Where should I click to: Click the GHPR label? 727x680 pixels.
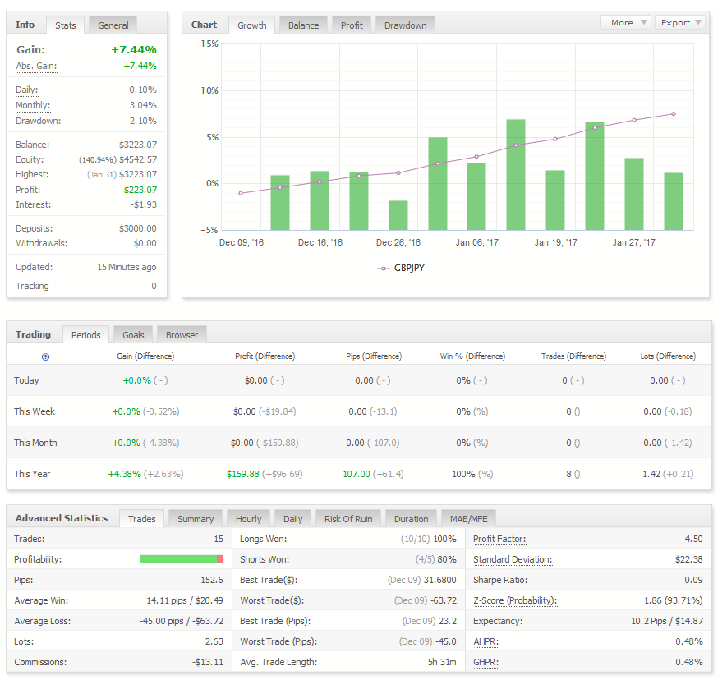[x=486, y=662]
